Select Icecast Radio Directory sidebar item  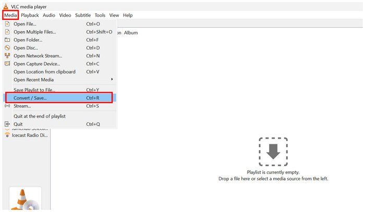point(27,135)
